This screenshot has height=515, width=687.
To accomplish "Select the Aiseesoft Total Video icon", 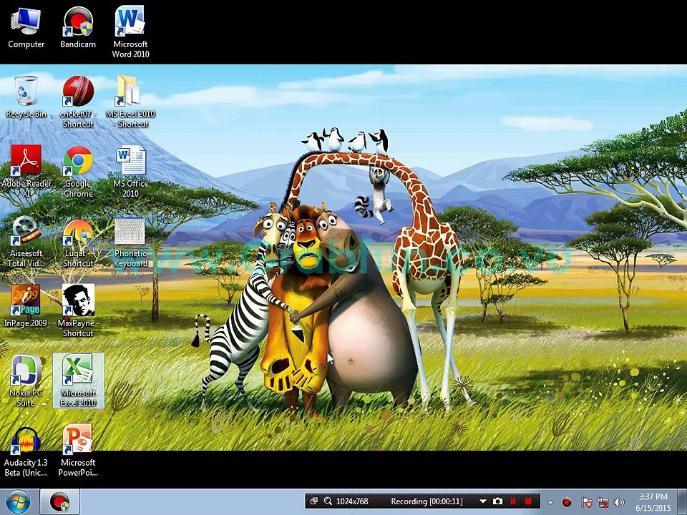I will click(26, 242).
